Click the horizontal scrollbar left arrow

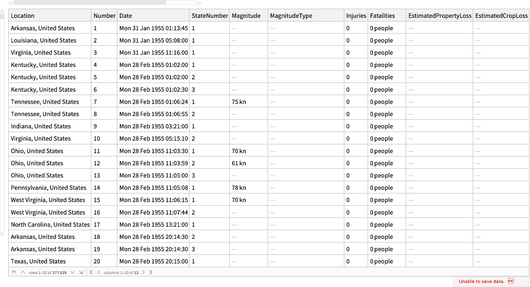click(x=10, y=3)
